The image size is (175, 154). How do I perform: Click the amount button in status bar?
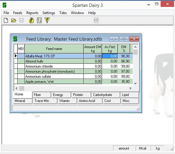124,148
